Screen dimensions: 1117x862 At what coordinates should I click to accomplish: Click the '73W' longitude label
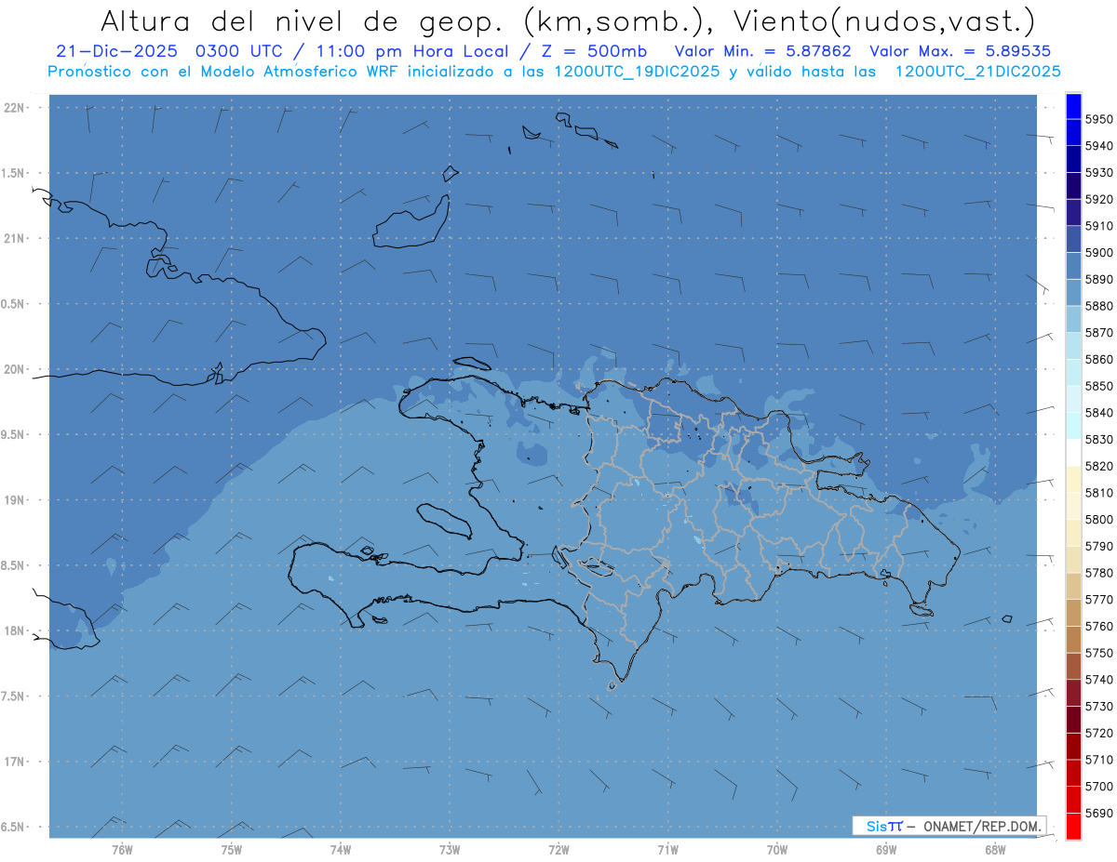(x=450, y=849)
